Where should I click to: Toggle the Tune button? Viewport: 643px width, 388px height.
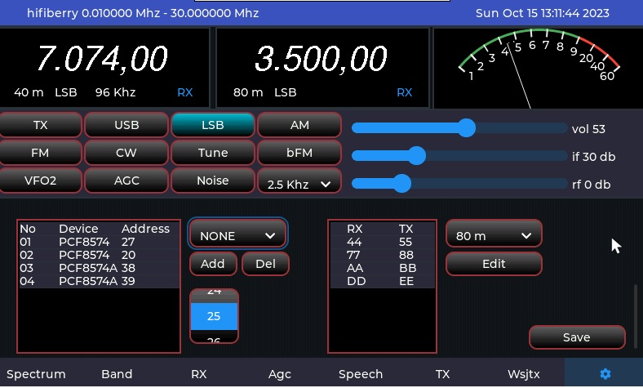[213, 153]
